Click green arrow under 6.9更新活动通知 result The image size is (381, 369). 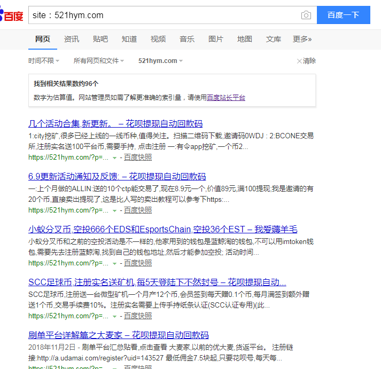(x=114, y=210)
